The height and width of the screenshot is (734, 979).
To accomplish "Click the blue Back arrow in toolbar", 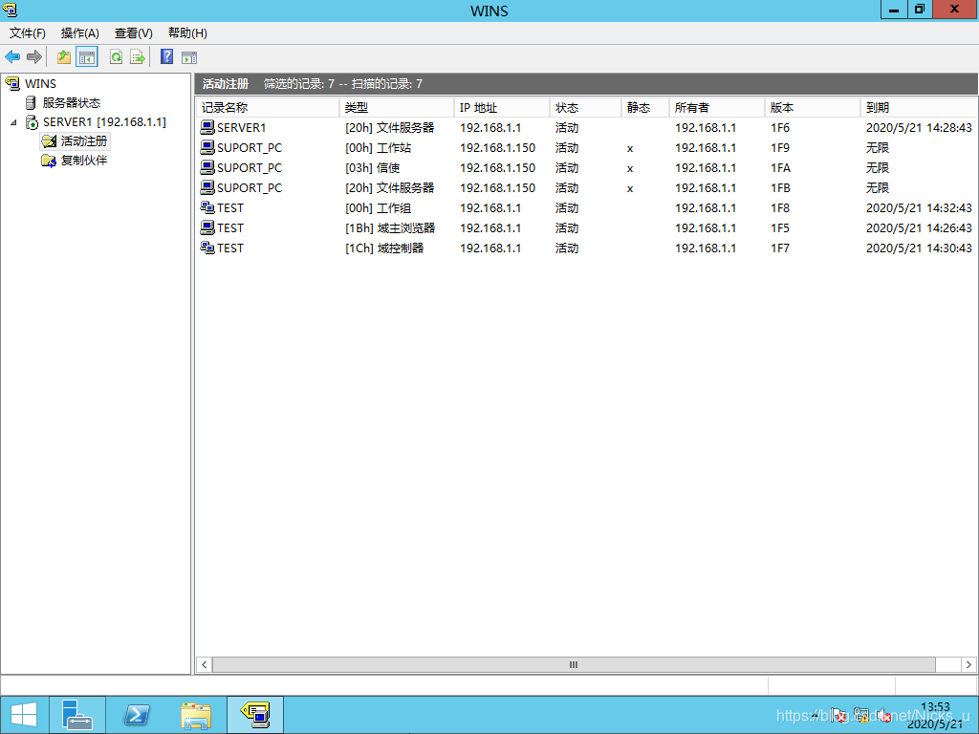I will pos(12,56).
